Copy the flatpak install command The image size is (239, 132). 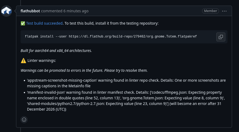221,37
